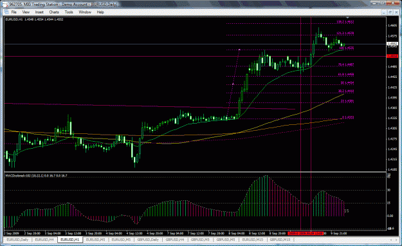Click the Fibonacci 50 level label
Image resolution: width=402 pixels, height=246 pixels.
(347, 82)
